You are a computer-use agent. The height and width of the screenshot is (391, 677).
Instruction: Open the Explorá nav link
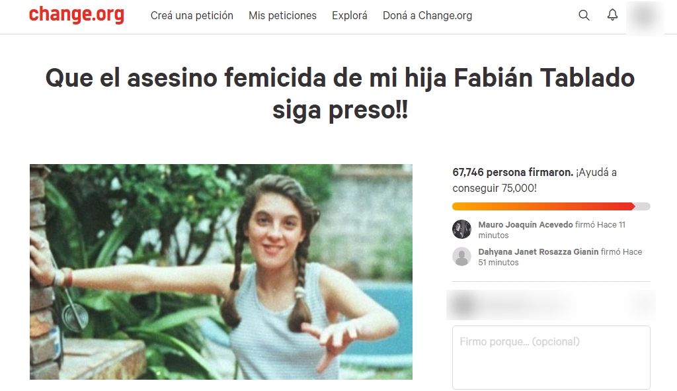click(349, 16)
